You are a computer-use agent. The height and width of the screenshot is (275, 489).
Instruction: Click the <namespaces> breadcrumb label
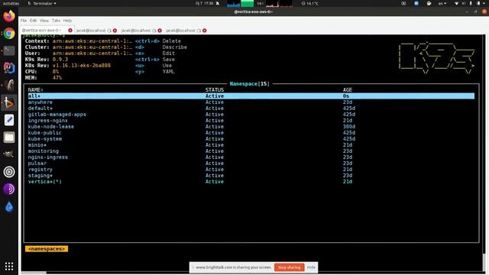click(47, 249)
